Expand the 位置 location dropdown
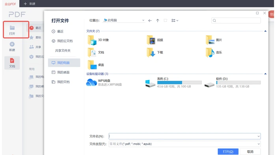Image resolution: width=276 pixels, height=155 pixels. click(x=143, y=20)
